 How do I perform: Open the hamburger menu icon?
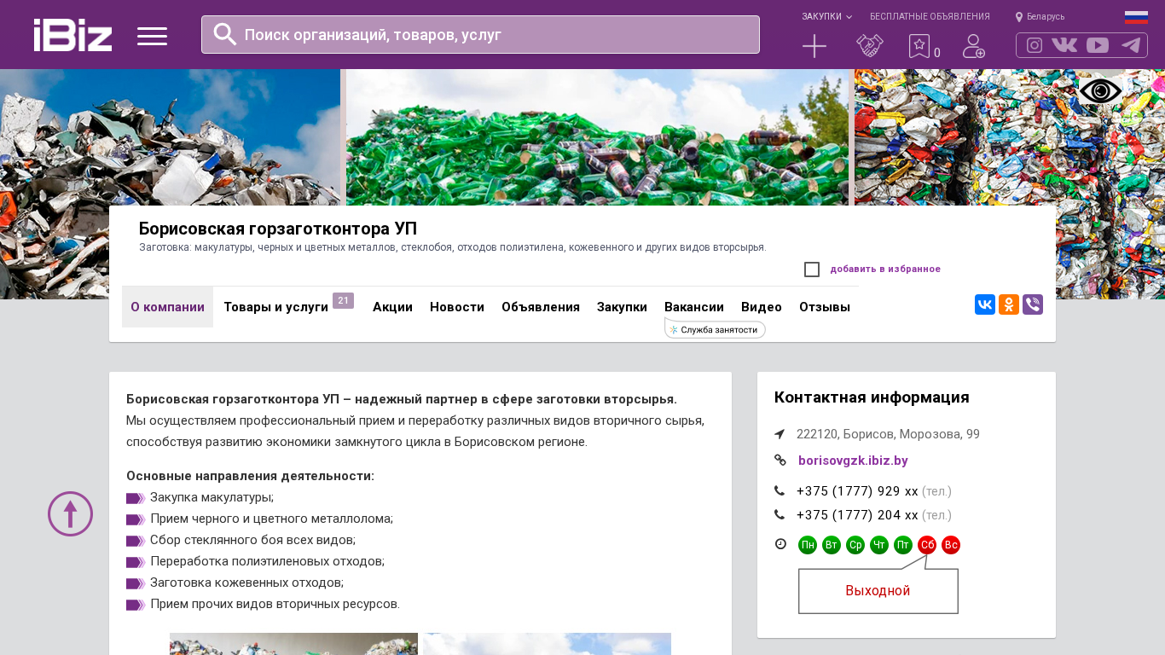pyautogui.click(x=152, y=36)
